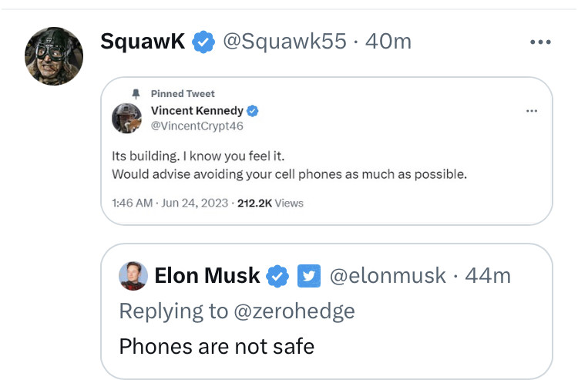Open the "Phones are not safe" quoted tweet

tap(217, 345)
